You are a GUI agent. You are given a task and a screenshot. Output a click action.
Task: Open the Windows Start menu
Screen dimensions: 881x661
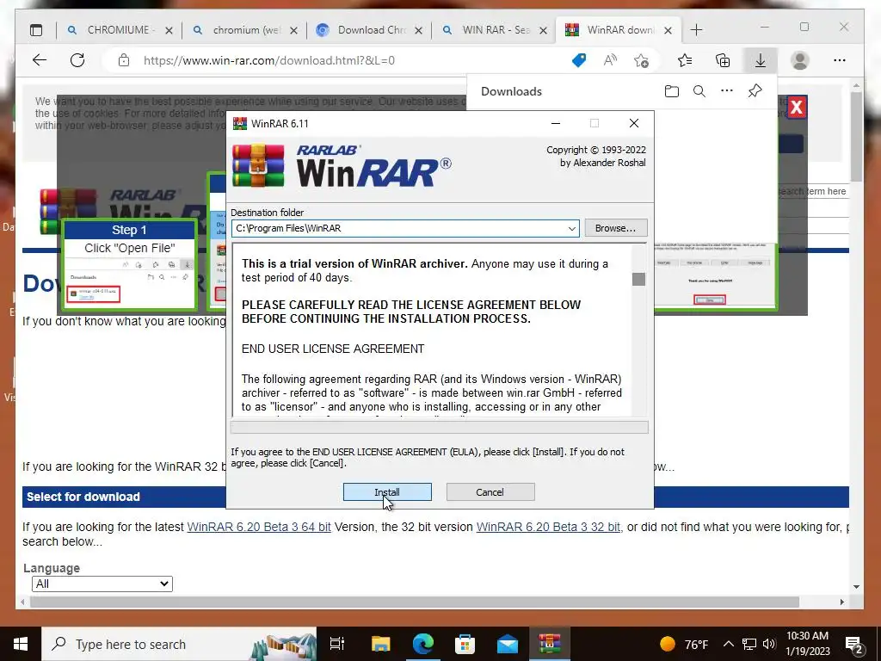21,644
